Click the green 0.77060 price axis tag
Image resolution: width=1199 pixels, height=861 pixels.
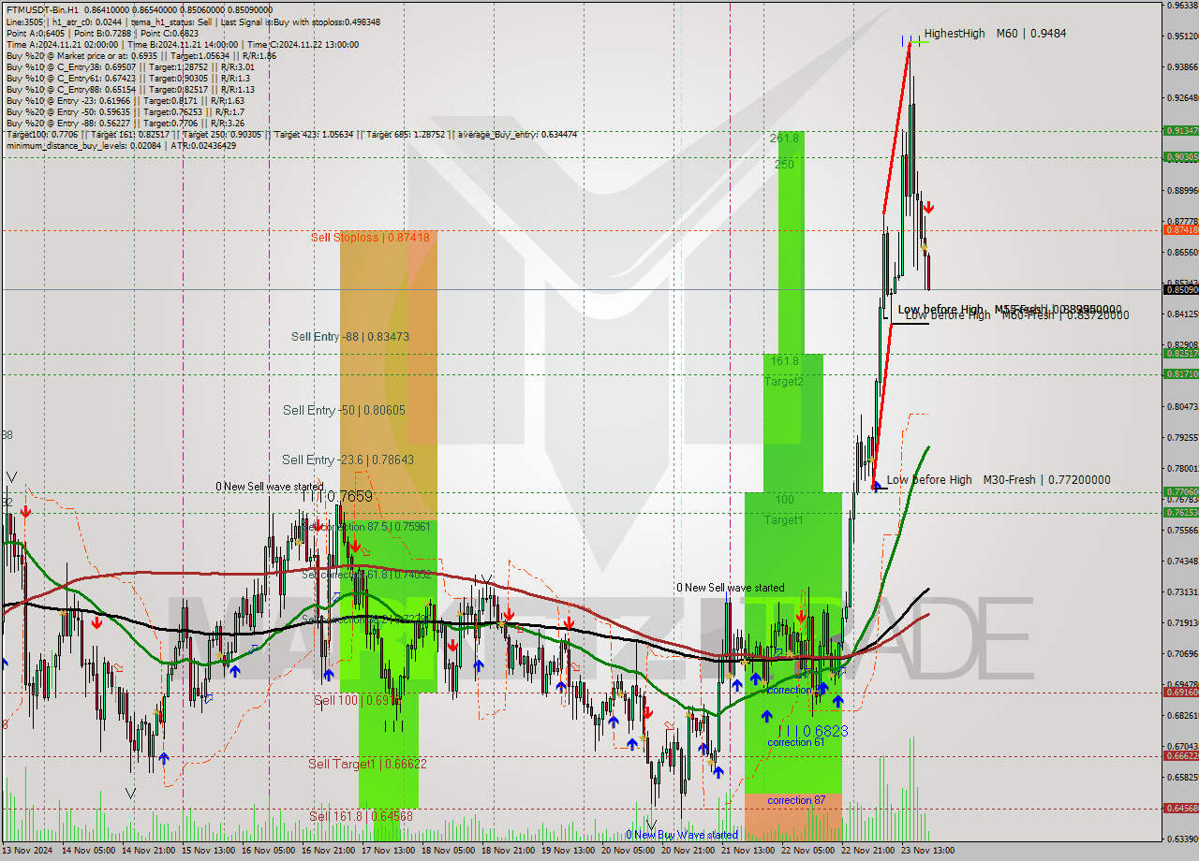click(x=1180, y=491)
